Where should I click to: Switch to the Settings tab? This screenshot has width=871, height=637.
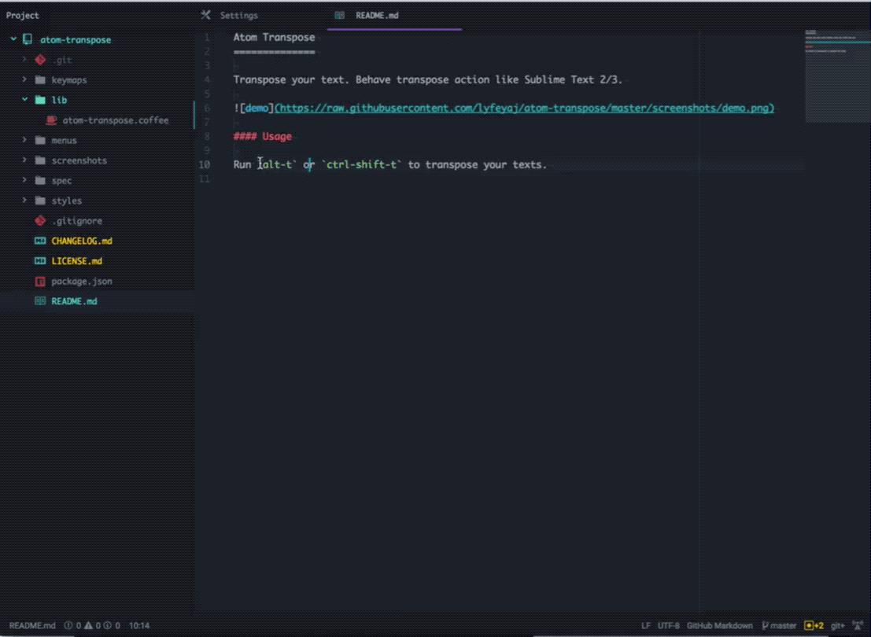(238, 16)
